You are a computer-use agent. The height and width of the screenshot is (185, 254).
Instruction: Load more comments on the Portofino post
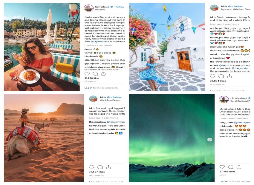pos(98,45)
